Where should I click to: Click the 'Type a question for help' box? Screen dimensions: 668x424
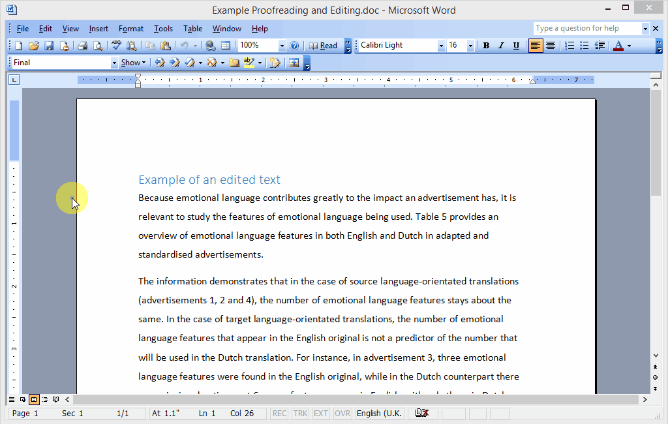pyautogui.click(x=586, y=29)
